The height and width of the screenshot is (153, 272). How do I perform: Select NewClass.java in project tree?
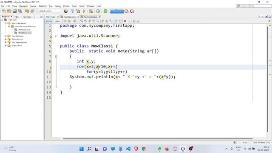[24, 30]
